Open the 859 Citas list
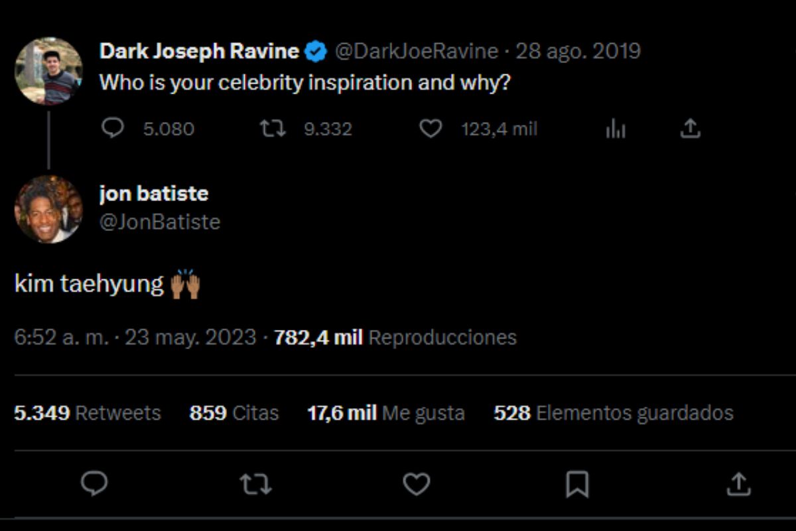796x531 pixels. click(233, 413)
